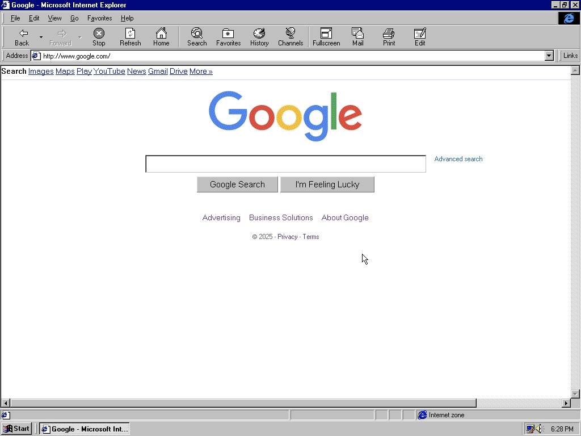Viewport: 581px width, 436px height.
Task: Open the Favorites menu
Action: pyautogui.click(x=100, y=18)
